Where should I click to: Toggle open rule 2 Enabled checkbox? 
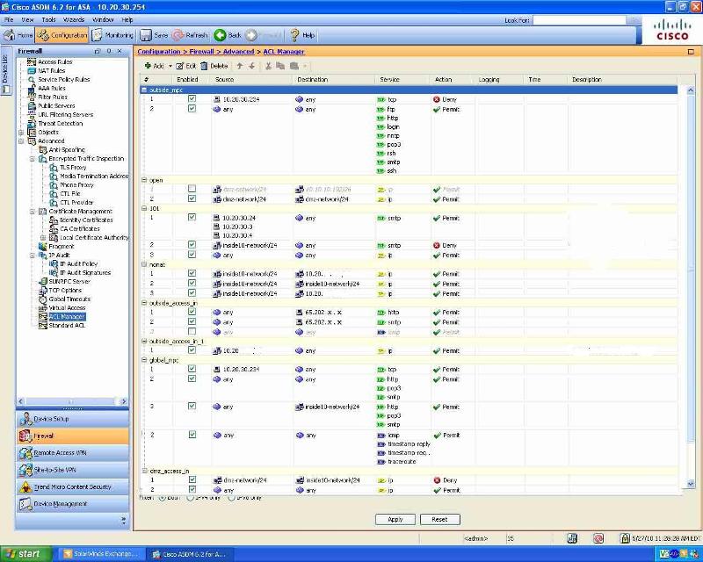click(192, 198)
